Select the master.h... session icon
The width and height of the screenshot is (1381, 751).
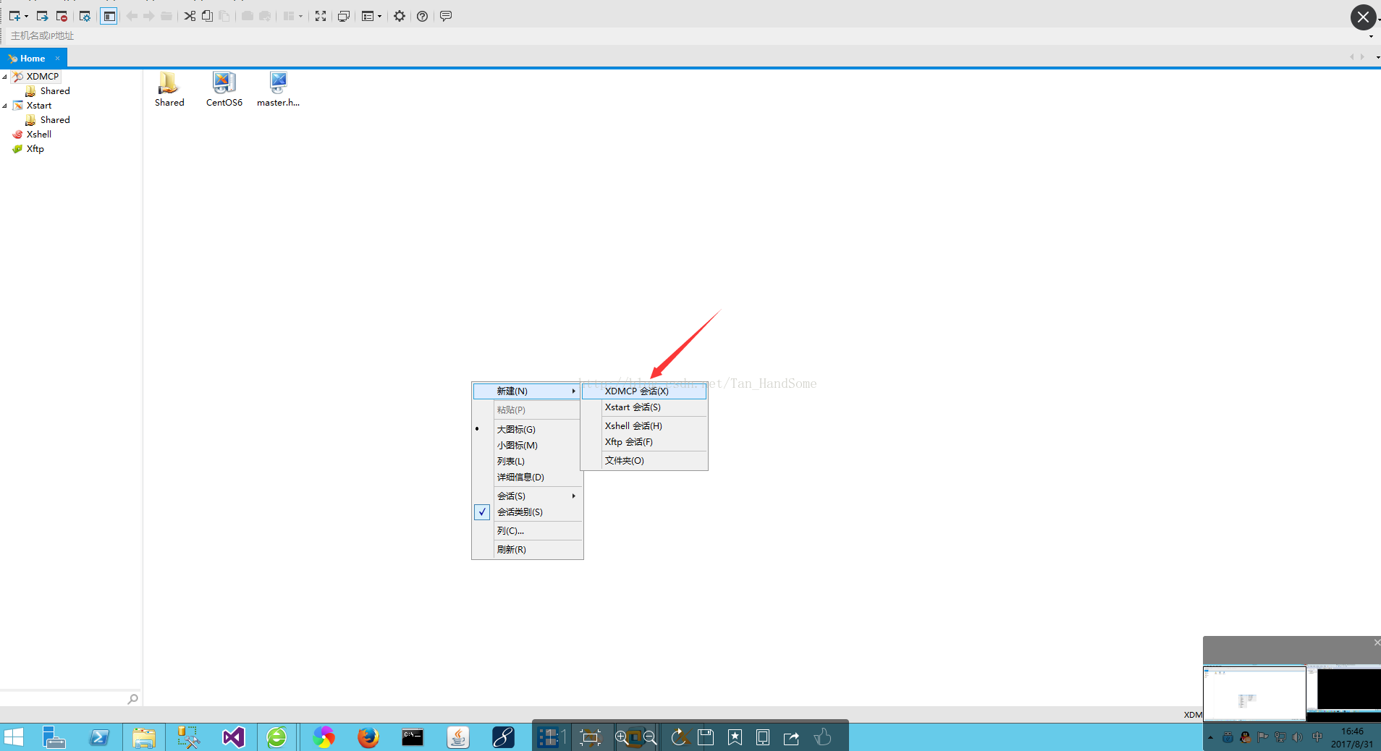(x=279, y=90)
